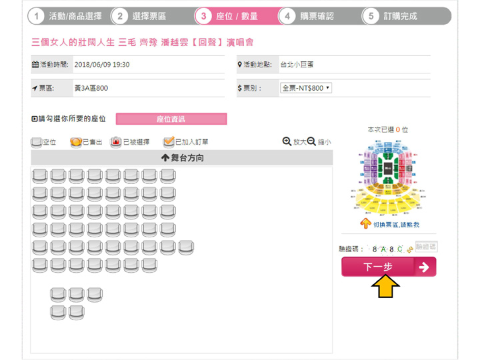Screen dimensions: 480x360
Task: Click the orange up arrow beside 切換票區
Action: click(365, 223)
